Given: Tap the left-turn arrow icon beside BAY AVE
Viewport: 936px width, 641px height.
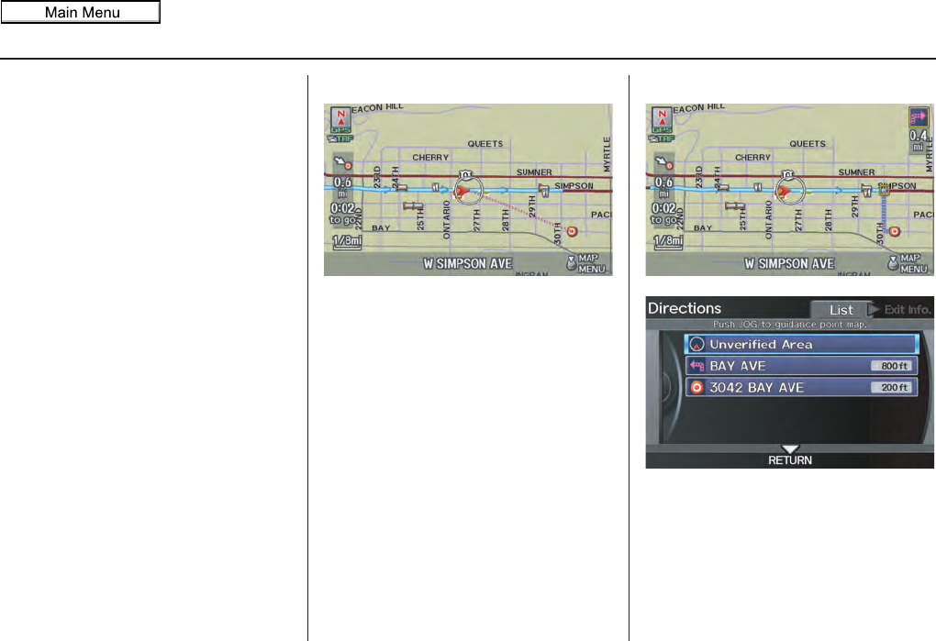Looking at the screenshot, I should point(696,366).
